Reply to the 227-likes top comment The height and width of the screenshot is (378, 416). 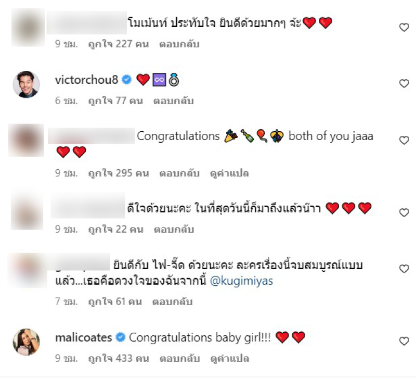point(179,44)
